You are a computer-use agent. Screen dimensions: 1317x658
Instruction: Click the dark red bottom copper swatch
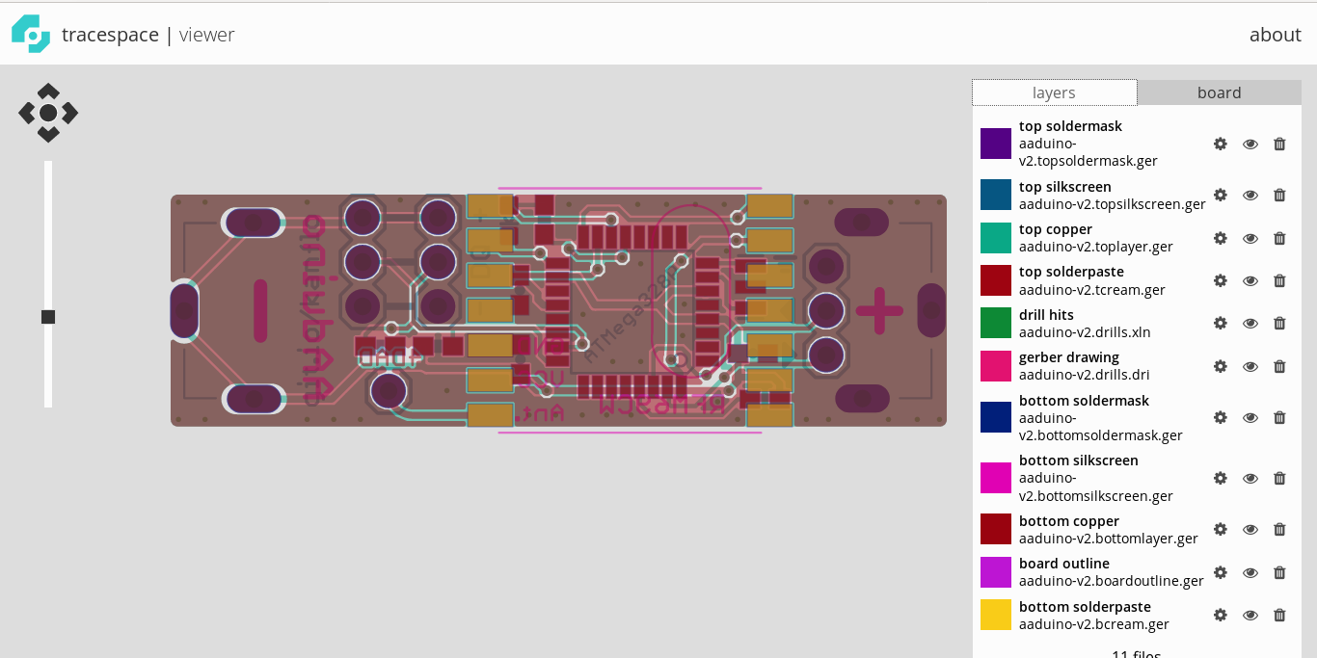tap(996, 529)
